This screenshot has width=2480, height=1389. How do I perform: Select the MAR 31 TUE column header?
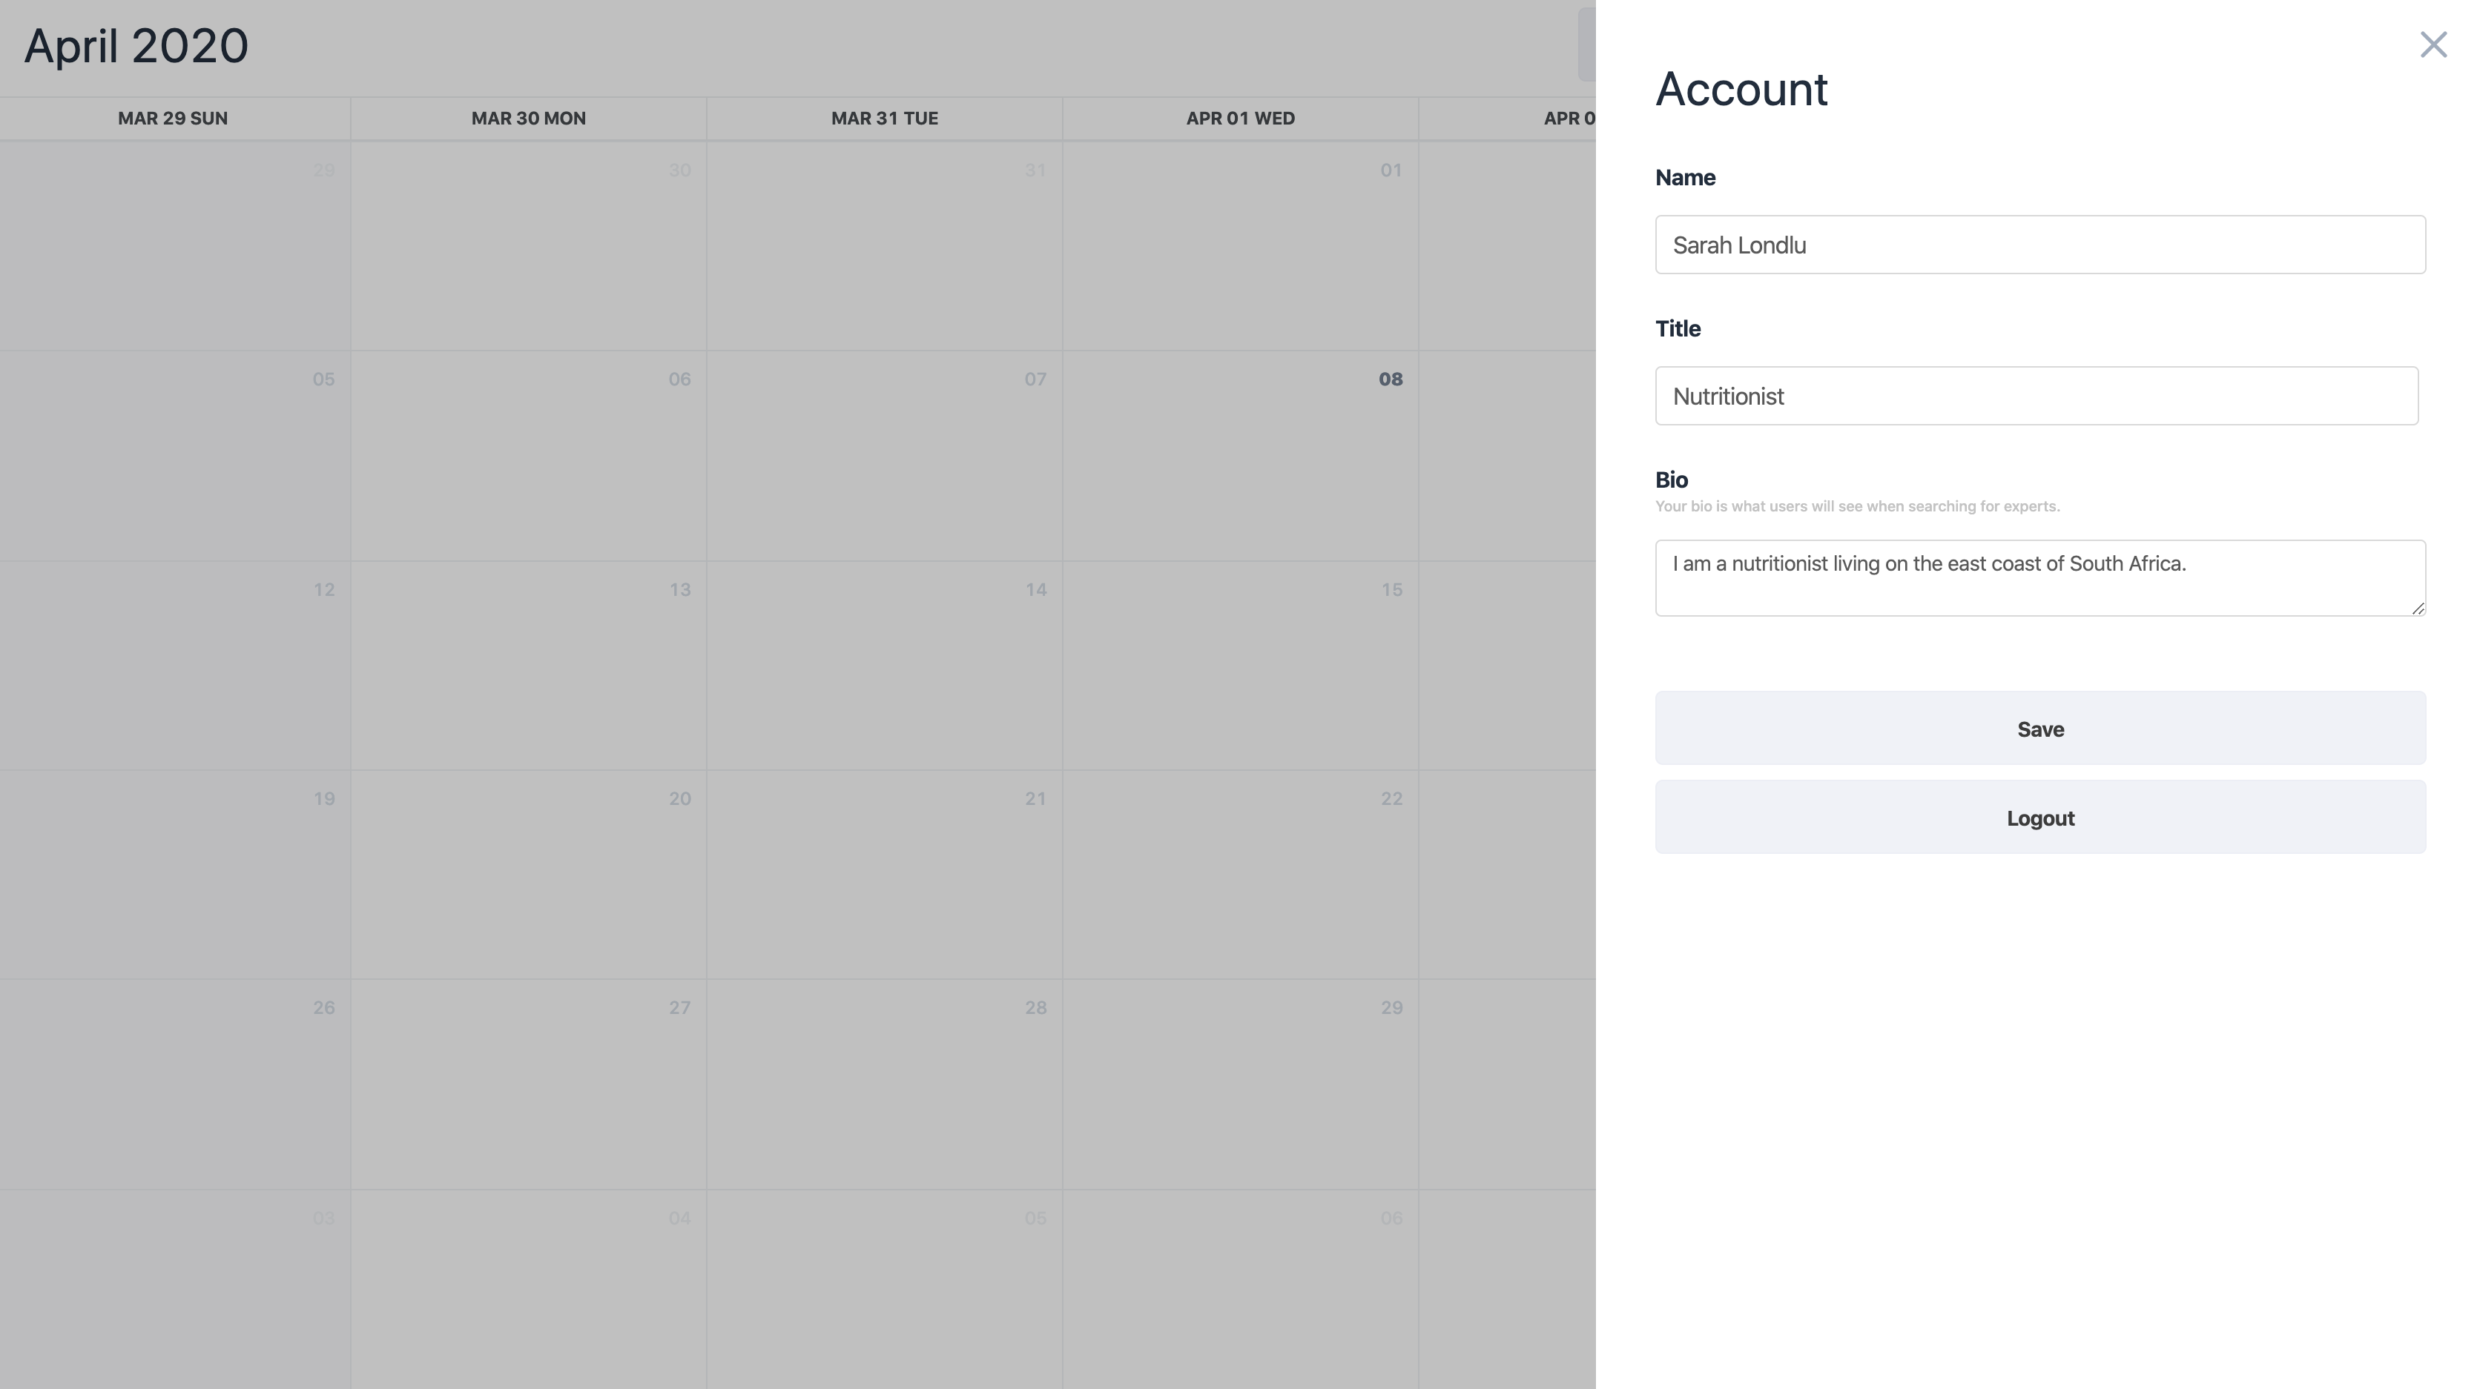click(884, 119)
